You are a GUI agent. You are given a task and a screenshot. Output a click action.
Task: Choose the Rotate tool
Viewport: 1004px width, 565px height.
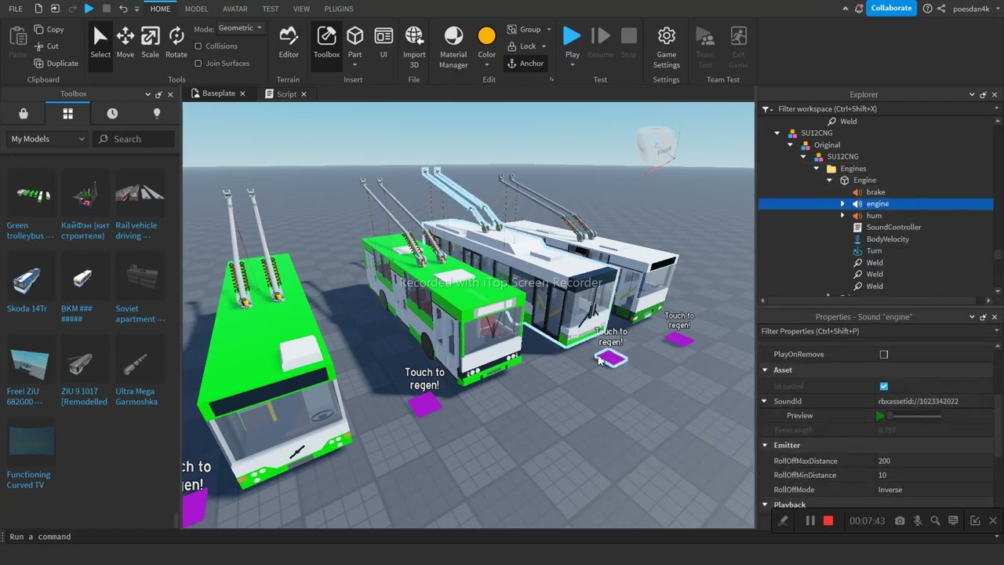pyautogui.click(x=176, y=43)
